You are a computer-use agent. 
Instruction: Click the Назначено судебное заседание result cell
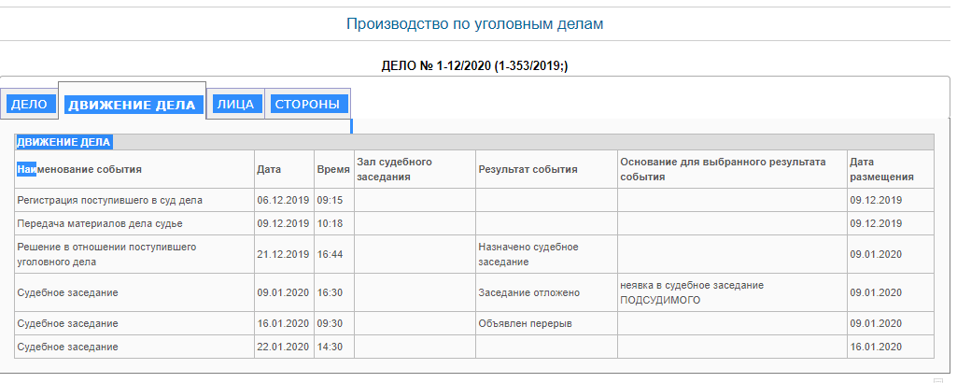coord(546,254)
